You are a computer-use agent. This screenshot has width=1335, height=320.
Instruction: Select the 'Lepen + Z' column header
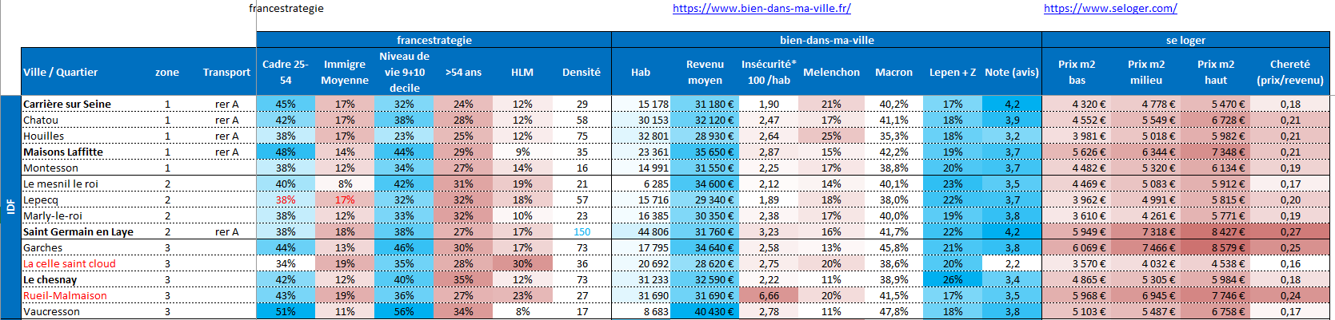point(953,72)
